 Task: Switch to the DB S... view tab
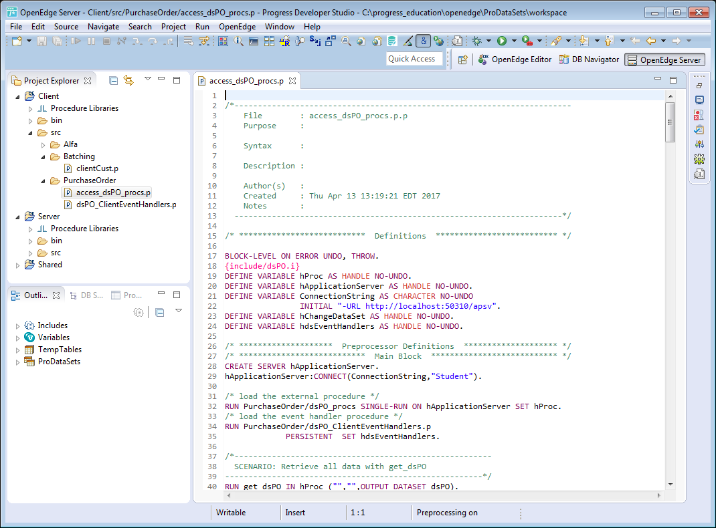tap(87, 295)
